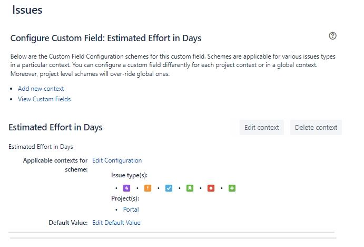Click the large Estimated Effort in Days context heading

[x=55, y=127]
